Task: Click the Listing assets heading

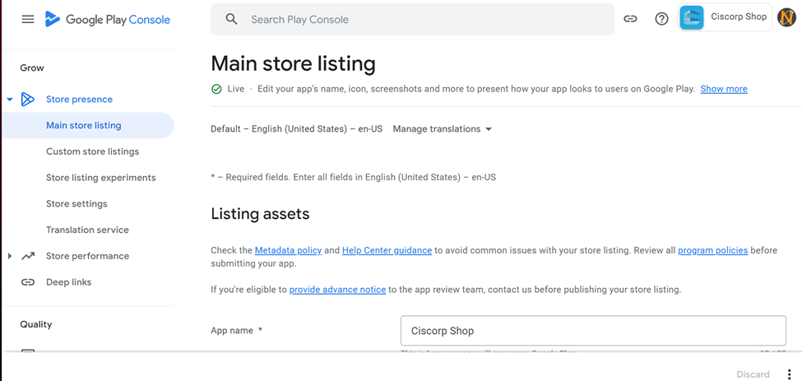Action: (x=261, y=214)
